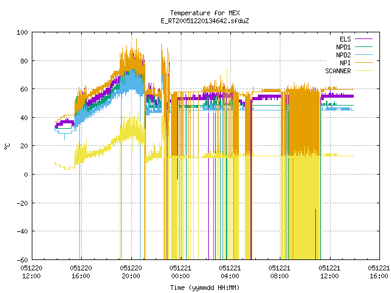Click the blue NPD2 legend line sample
This screenshot has width=391, height=293.
pos(364,54)
